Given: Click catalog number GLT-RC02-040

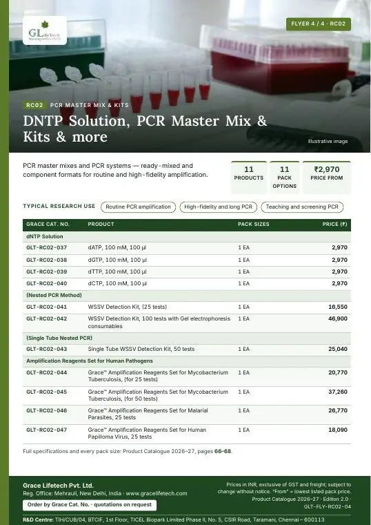Looking at the screenshot, I should 47,283.
